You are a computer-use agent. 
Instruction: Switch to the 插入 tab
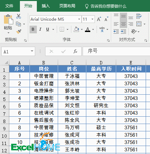[x=46, y=6]
